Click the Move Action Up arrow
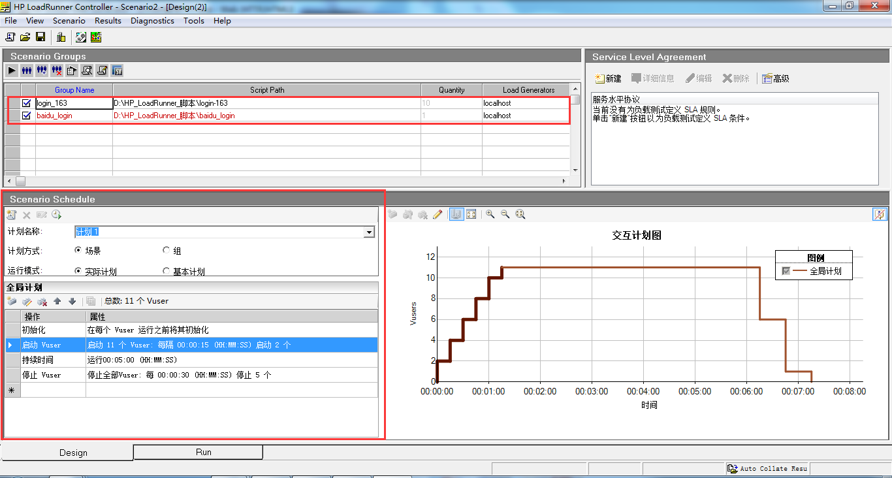Screen dimensions: 892x478 pyautogui.click(x=57, y=301)
